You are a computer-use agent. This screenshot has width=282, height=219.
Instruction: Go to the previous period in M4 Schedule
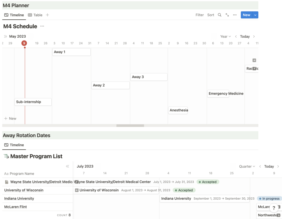pyautogui.click(x=236, y=37)
